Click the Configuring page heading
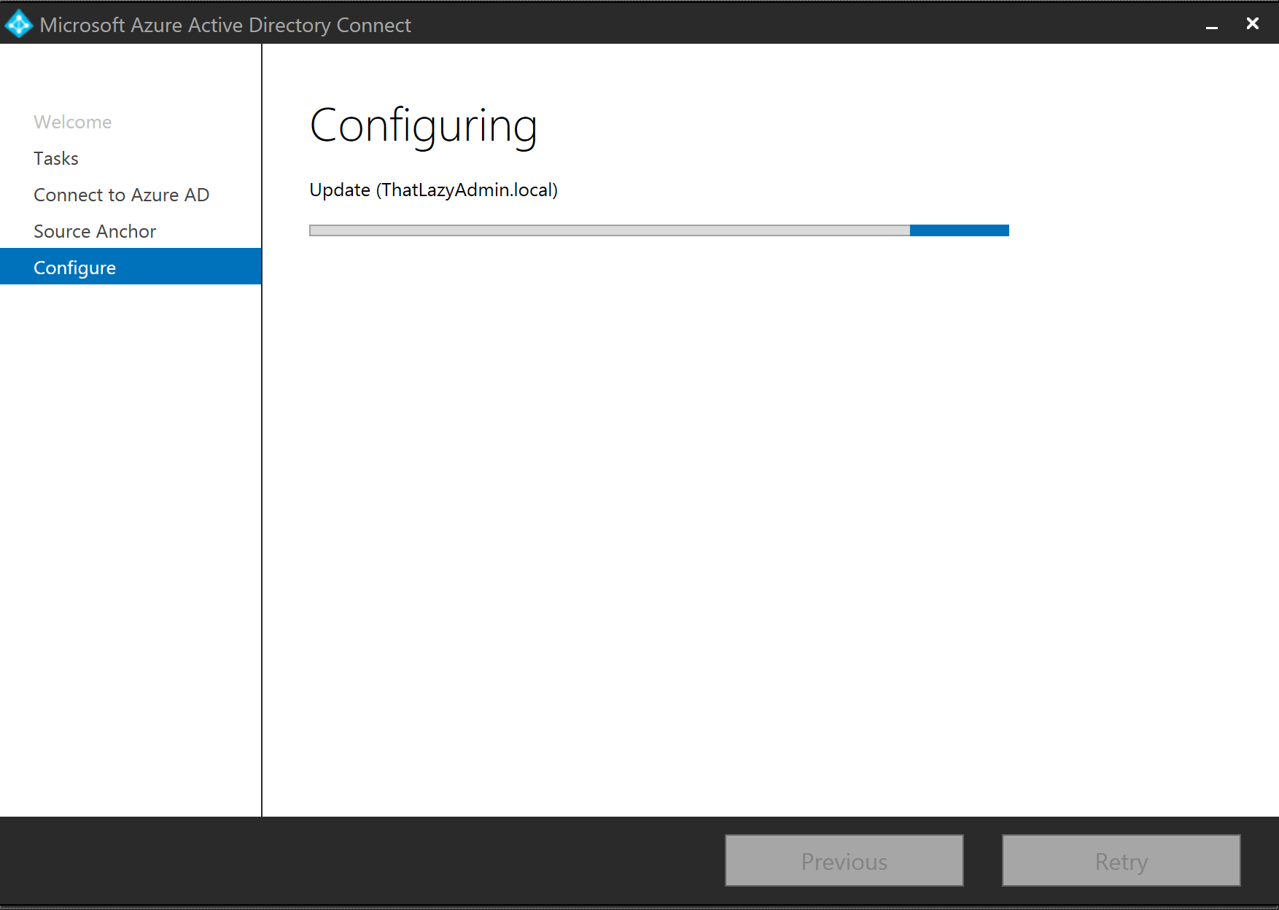Viewport: 1279px width, 910px height. click(423, 125)
